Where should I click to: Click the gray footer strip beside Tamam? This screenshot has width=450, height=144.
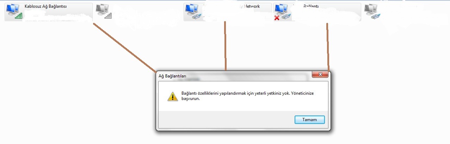click(226, 120)
